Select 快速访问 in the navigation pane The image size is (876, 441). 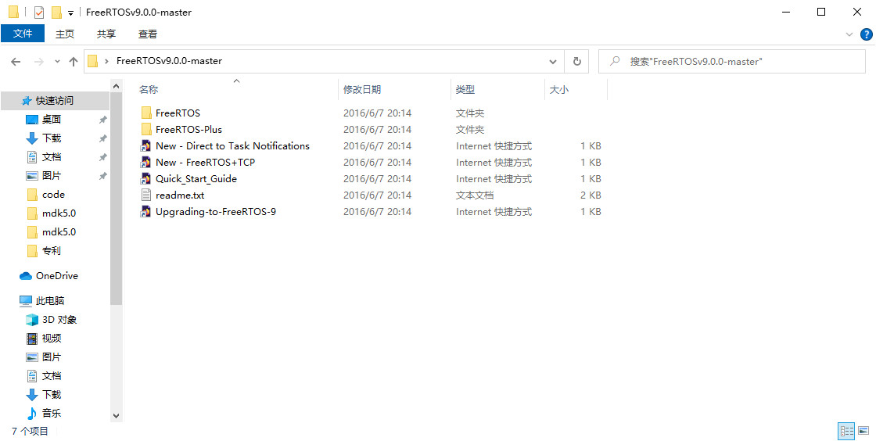pos(55,101)
